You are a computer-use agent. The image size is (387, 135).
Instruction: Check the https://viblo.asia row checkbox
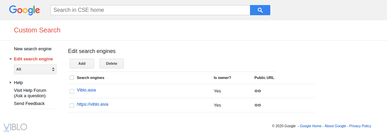click(72, 105)
